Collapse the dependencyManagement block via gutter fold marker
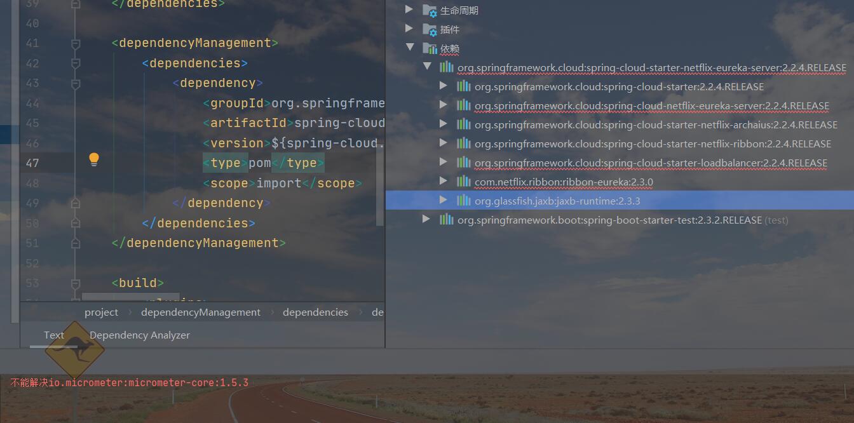This screenshot has width=854, height=423. [76, 43]
